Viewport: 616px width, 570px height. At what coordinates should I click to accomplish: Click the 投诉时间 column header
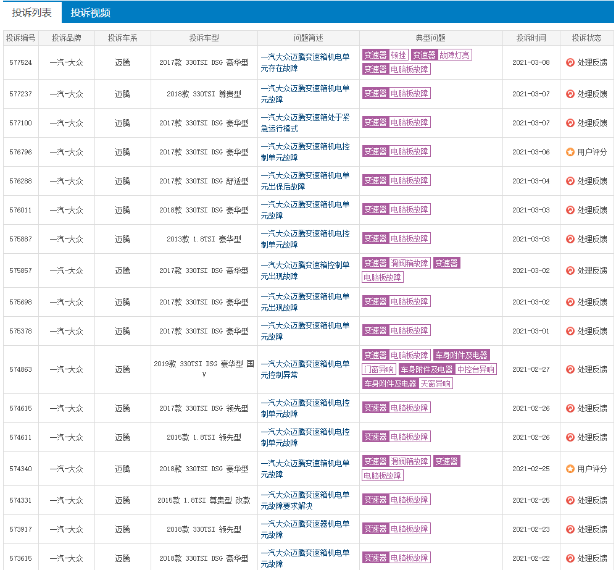[531, 38]
